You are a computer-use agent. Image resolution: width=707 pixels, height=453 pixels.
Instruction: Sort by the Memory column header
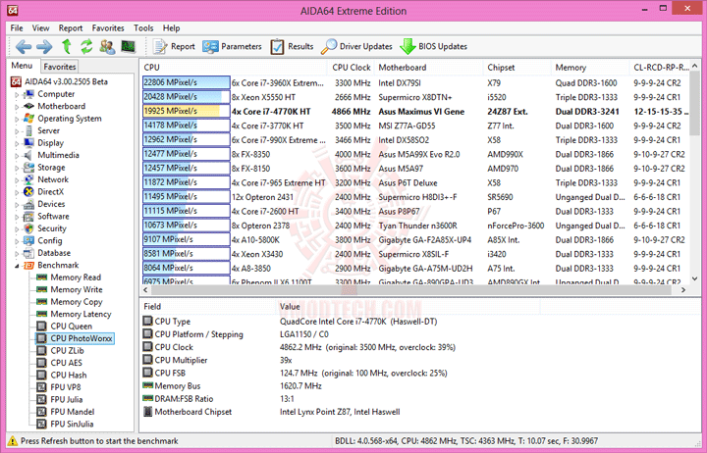click(590, 68)
